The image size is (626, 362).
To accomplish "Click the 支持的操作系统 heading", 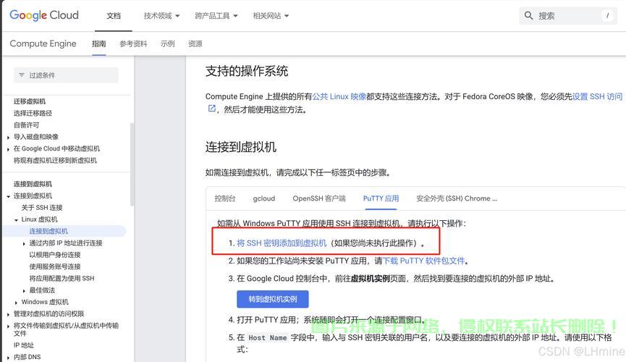I will click(x=247, y=71).
